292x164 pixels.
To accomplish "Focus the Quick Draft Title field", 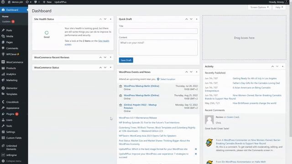I will pos(158,31).
